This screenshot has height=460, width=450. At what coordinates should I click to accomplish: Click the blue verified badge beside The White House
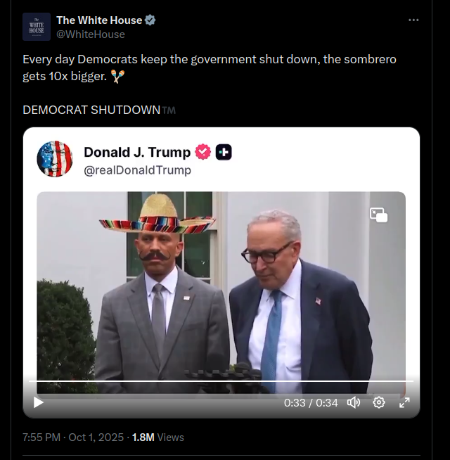pos(150,20)
